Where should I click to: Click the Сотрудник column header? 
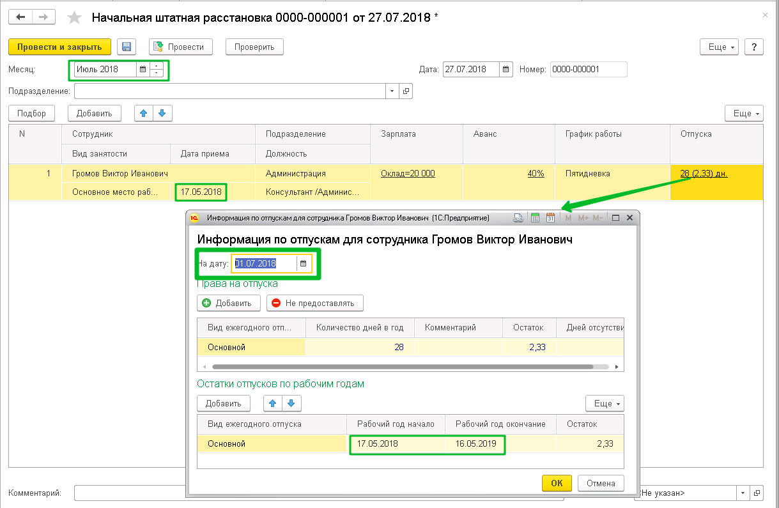point(159,134)
